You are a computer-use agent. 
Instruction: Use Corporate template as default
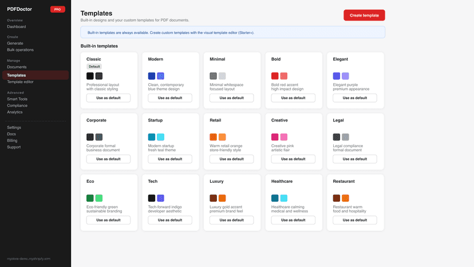click(x=108, y=159)
